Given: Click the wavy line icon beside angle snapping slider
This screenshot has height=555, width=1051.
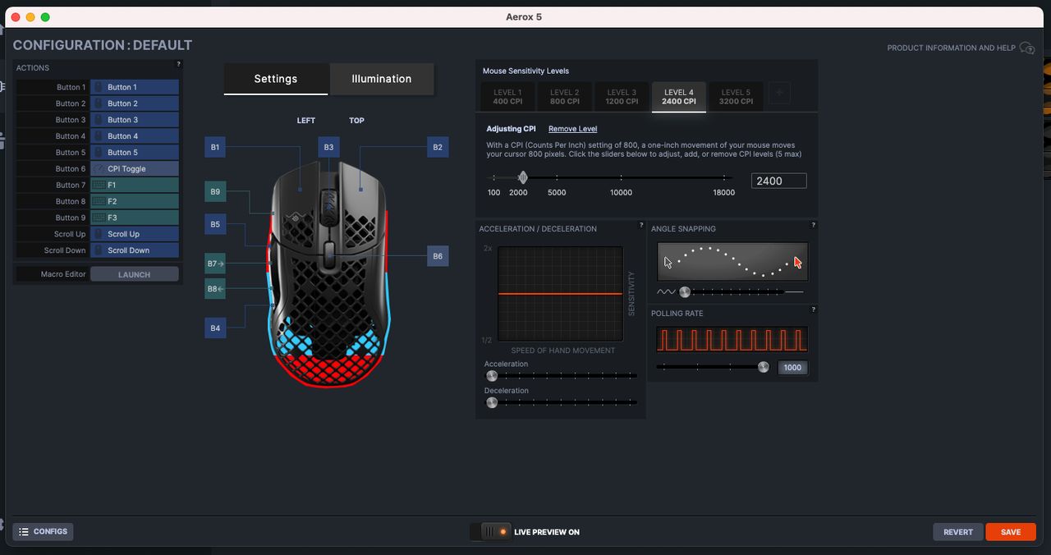Looking at the screenshot, I should click(x=666, y=291).
